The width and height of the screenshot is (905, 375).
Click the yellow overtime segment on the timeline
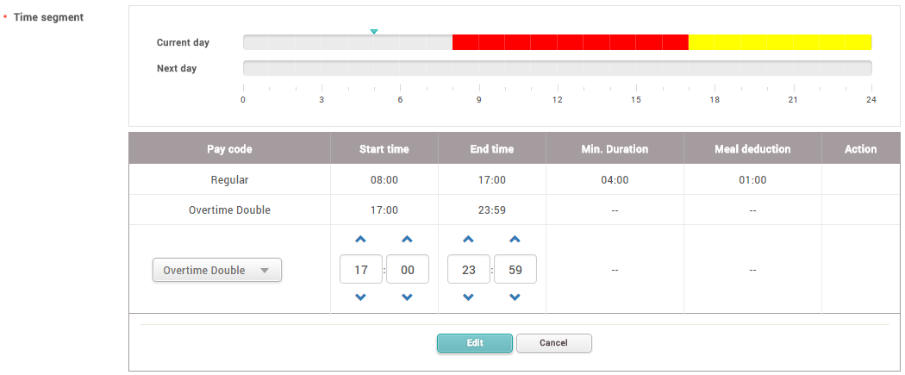780,42
